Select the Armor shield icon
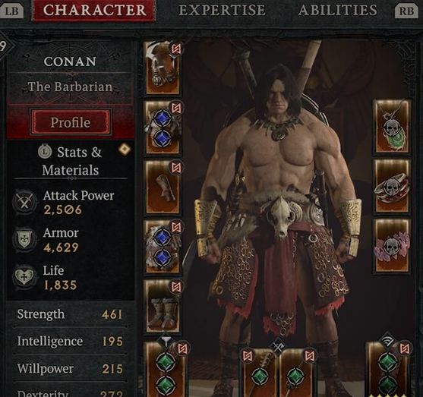The height and width of the screenshot is (397, 423). (24, 240)
